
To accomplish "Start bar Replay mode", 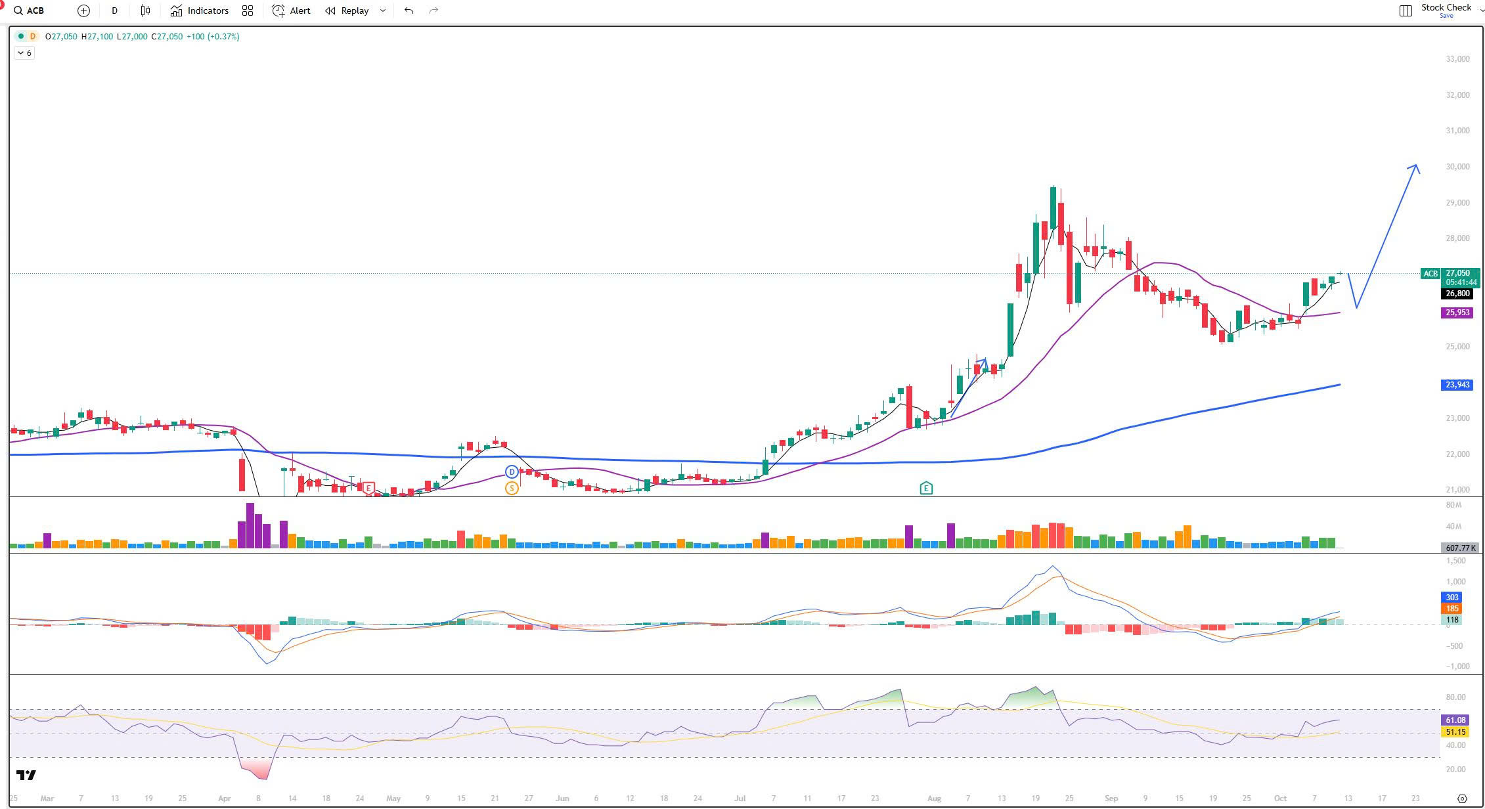I will pyautogui.click(x=347, y=11).
